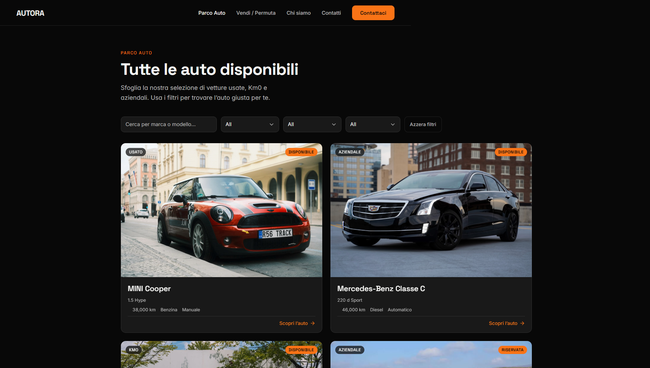
Task: Focus the brand or model search field
Action: 169,124
